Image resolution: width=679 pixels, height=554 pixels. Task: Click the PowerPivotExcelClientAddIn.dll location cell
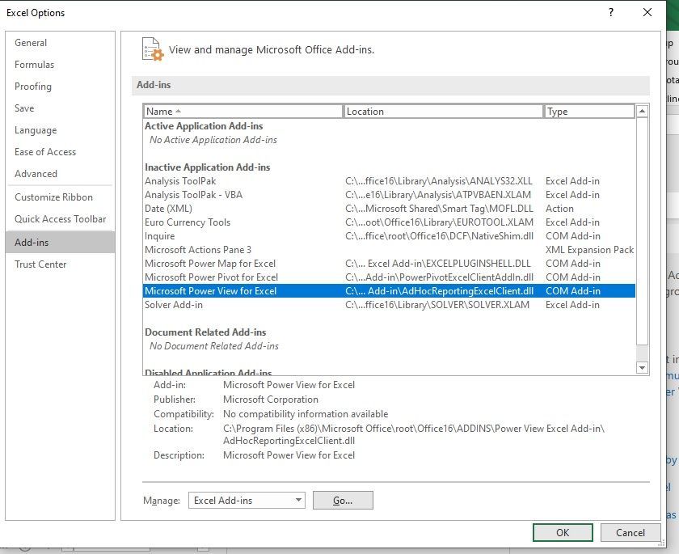439,277
